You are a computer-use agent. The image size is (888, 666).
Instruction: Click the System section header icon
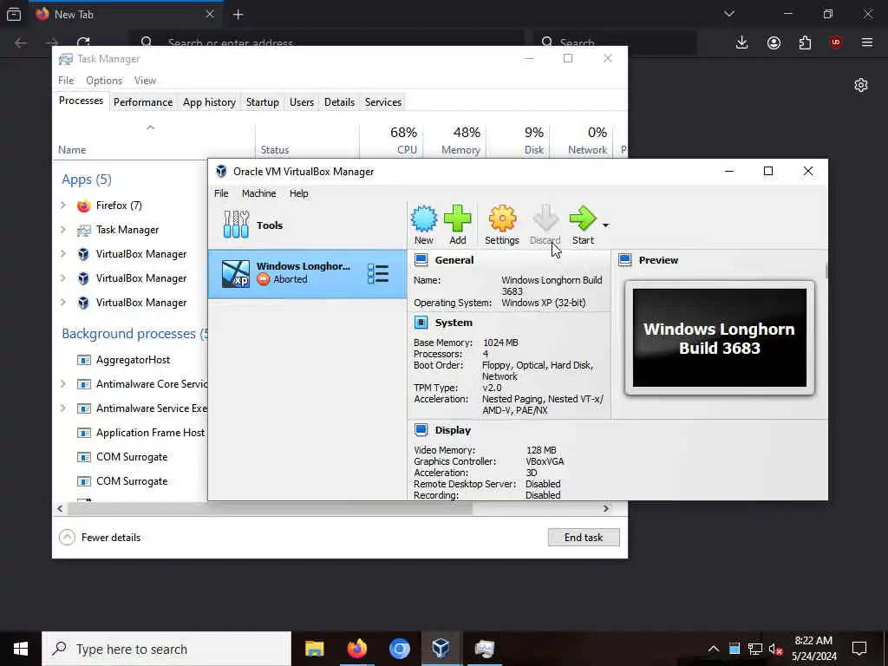click(421, 323)
